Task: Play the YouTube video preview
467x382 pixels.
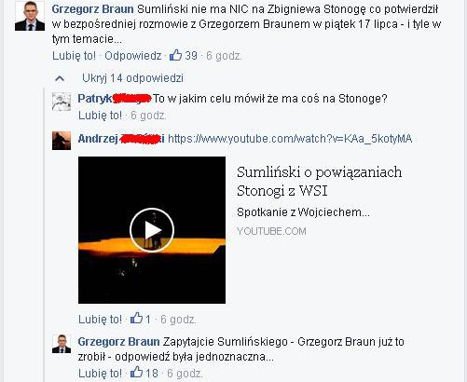Action: pyautogui.click(x=152, y=230)
